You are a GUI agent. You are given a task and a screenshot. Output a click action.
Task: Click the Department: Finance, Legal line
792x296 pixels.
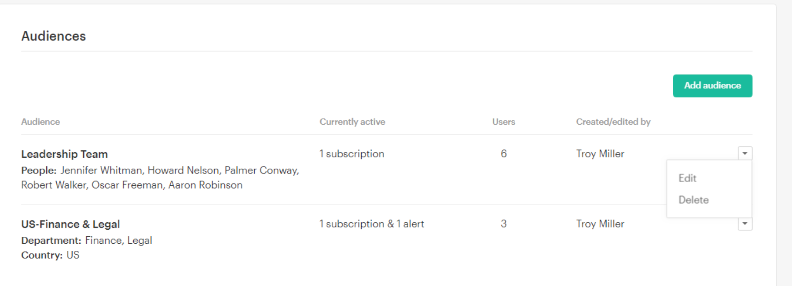pyautogui.click(x=87, y=241)
